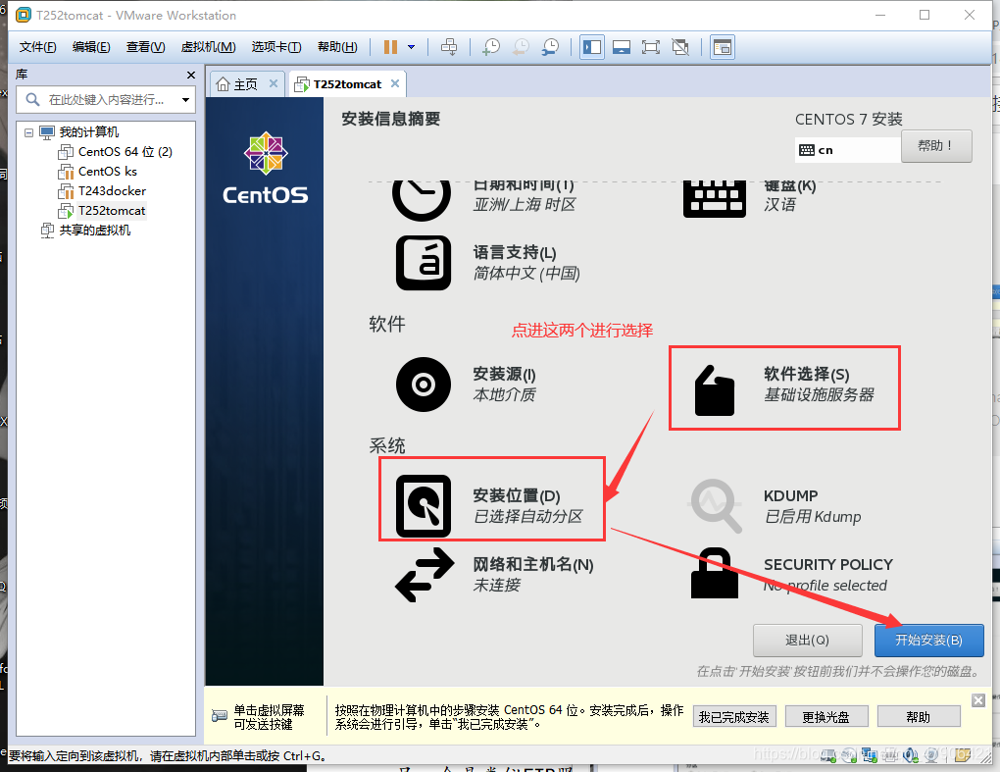Image resolution: width=1000 pixels, height=772 pixels.
Task: Click the 已启用 Kdump text
Action: coord(813,516)
